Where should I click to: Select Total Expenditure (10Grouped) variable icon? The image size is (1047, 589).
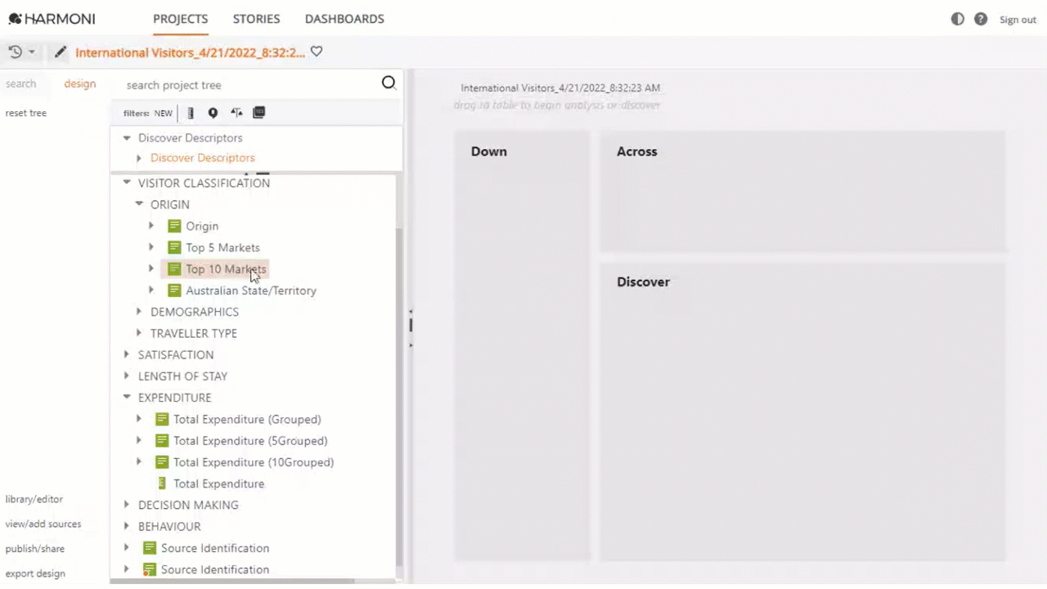tap(162, 462)
